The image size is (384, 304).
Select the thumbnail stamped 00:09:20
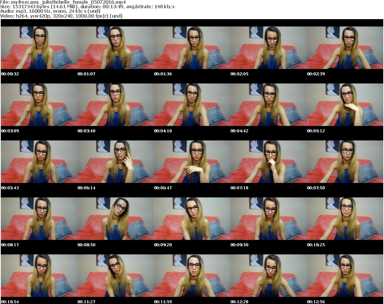[192, 219]
